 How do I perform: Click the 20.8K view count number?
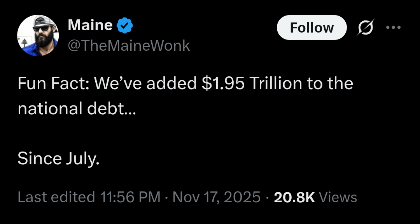coord(294,197)
